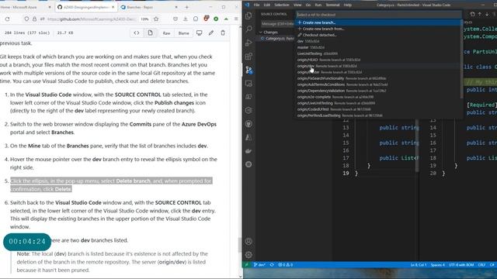
Task: Open the Run and Debug view
Action: (248, 43)
